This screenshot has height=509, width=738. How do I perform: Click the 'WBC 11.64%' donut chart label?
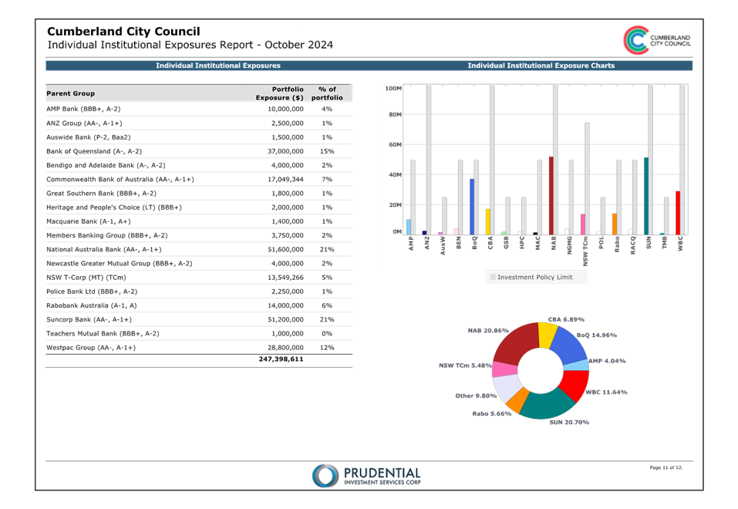[607, 393]
